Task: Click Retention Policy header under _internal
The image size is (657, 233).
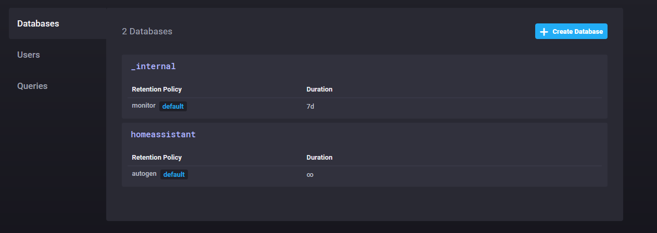Action: click(157, 89)
